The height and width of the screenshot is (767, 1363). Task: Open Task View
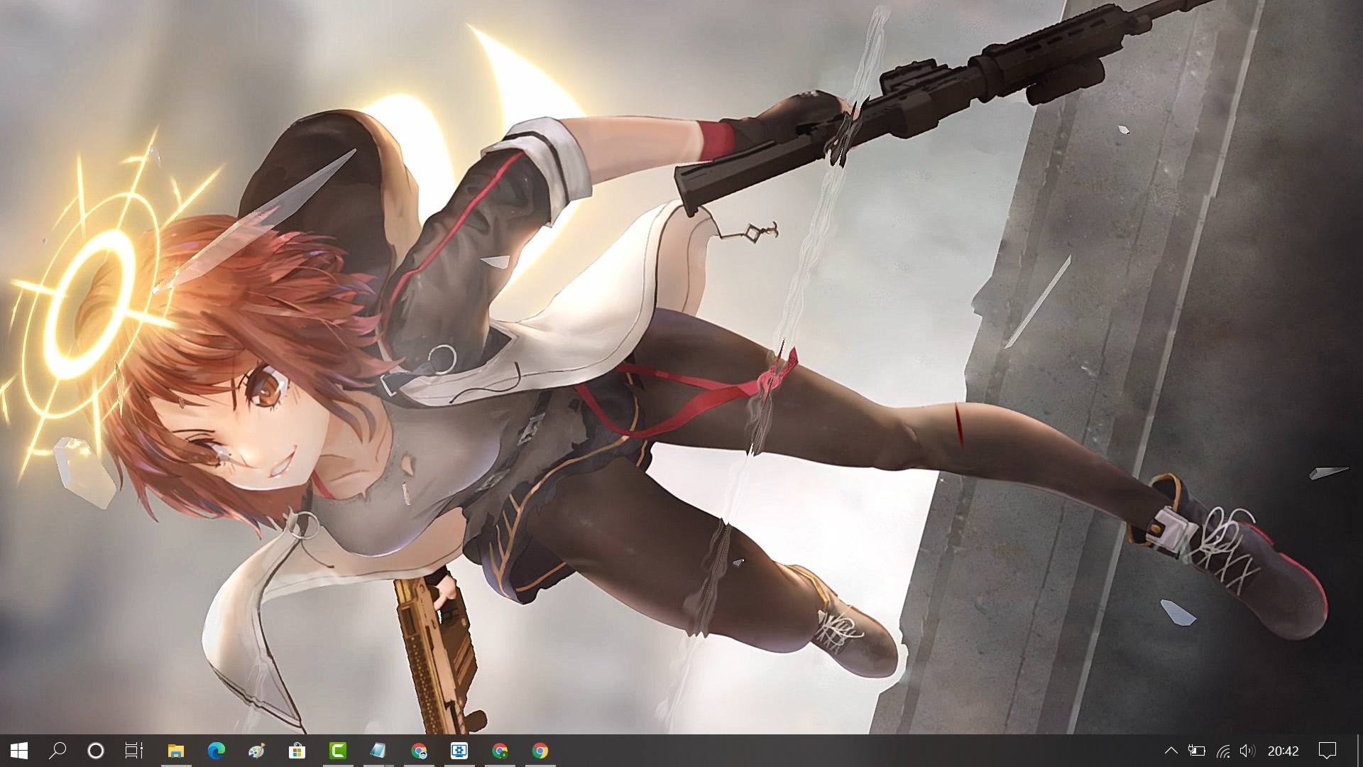134,751
